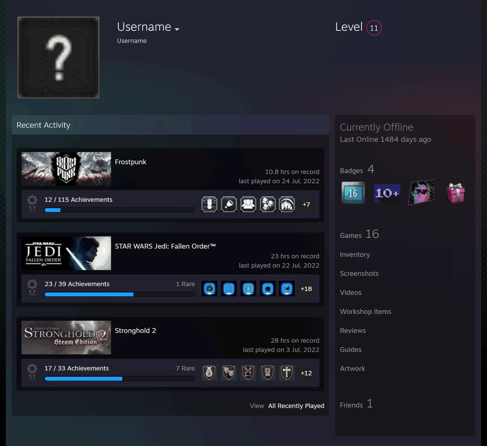Click the Frostpunk achievement progress bar
Viewport: 487px width, 446px height.
(120, 210)
